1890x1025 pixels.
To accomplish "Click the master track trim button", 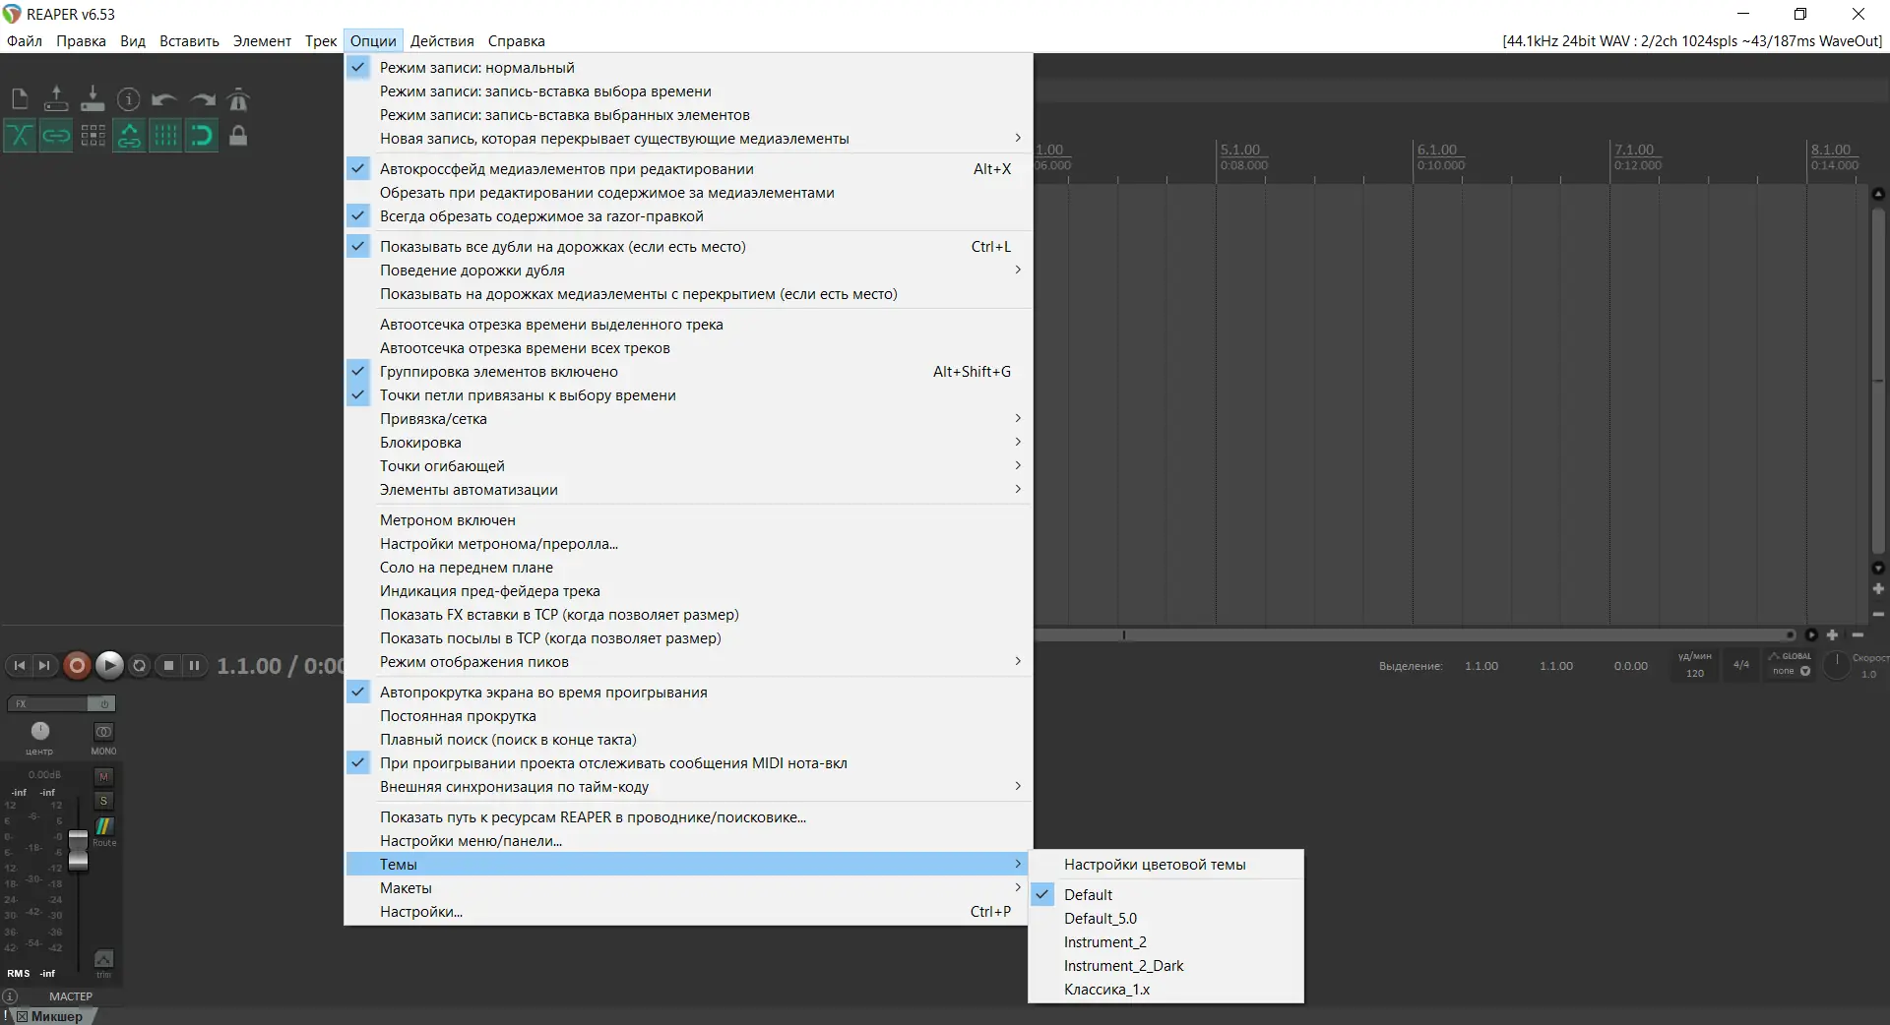I will coord(103,960).
